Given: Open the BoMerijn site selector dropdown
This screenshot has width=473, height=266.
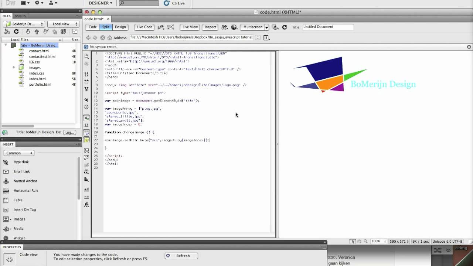Looking at the screenshot, I should [24, 24].
